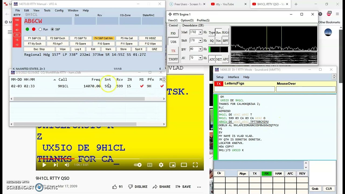Screen dimensions: 345x194
Task: Open the Tools menu in N1MM
Action: (x=47, y=11)
